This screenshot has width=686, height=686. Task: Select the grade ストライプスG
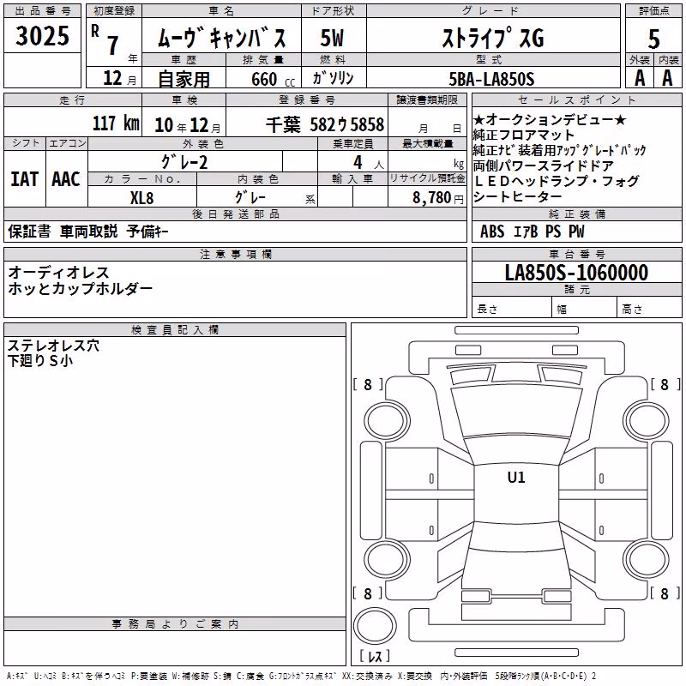coord(493,38)
